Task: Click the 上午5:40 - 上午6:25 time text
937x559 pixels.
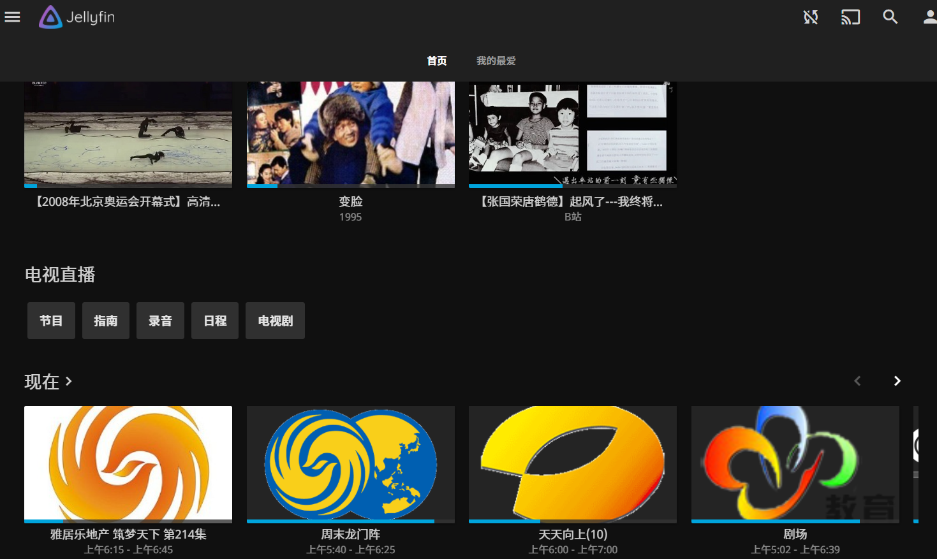Action: [x=351, y=549]
